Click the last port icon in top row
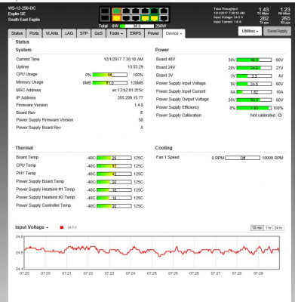The height and width of the screenshot is (302, 295). click(x=164, y=11)
